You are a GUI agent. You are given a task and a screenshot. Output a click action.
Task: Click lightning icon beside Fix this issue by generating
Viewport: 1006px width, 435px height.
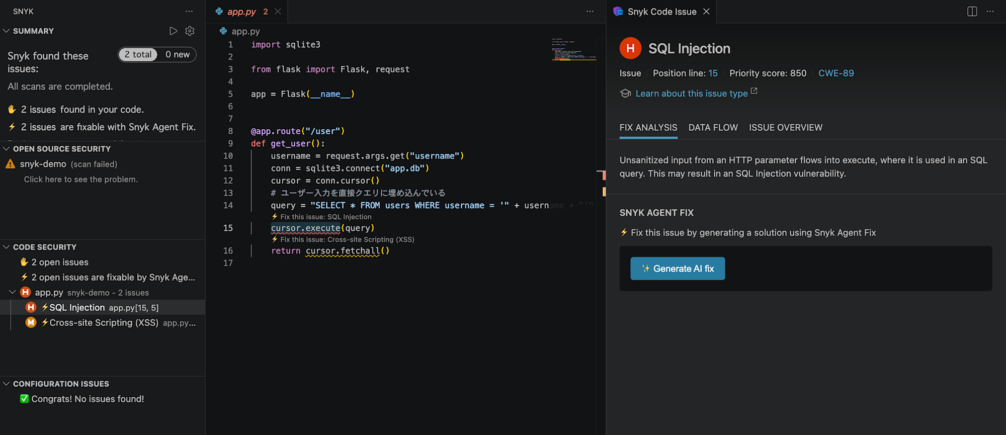pos(624,232)
